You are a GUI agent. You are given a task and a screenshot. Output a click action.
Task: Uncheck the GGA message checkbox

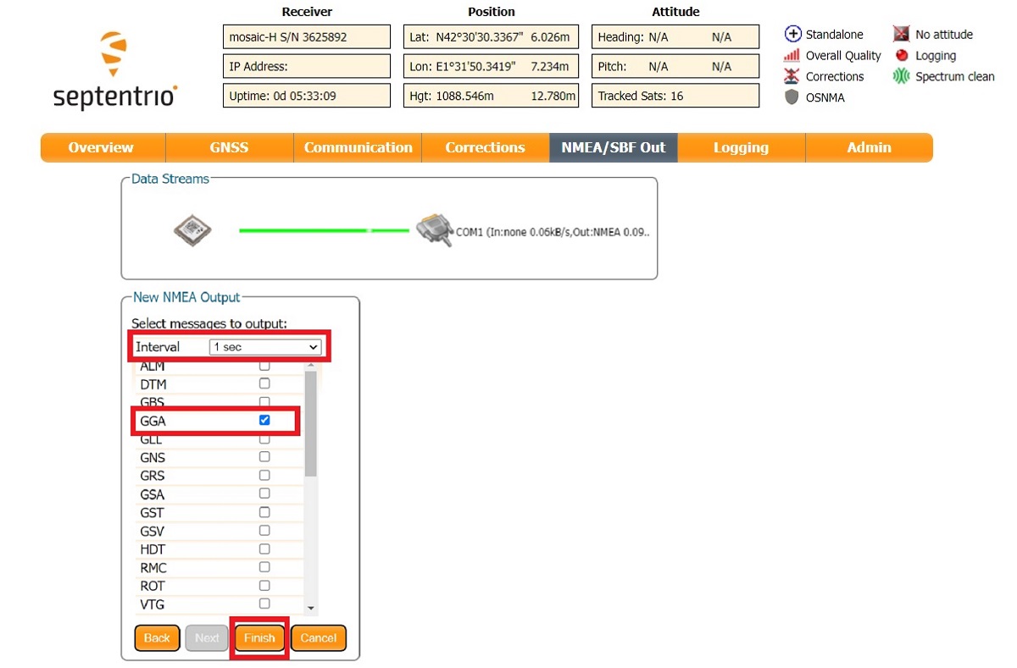click(x=264, y=420)
